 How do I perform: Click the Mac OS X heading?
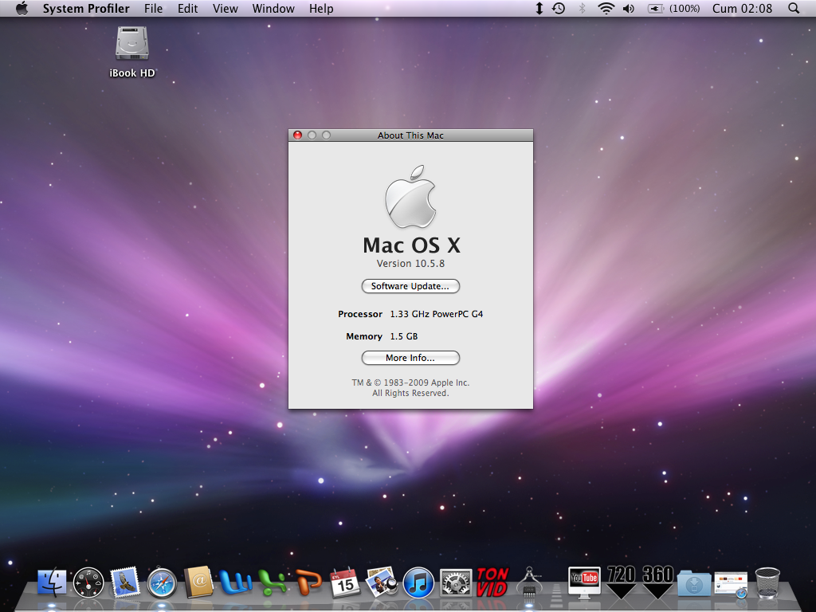click(411, 245)
